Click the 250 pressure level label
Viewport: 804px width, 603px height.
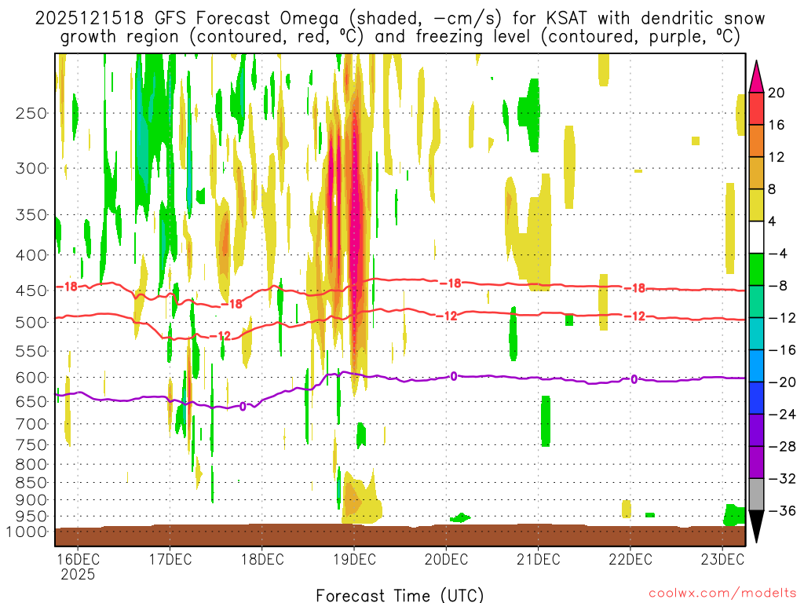pyautogui.click(x=31, y=113)
